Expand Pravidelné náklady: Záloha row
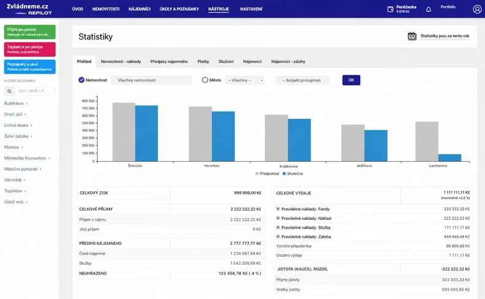This screenshot has width=485, height=299. click(278, 237)
